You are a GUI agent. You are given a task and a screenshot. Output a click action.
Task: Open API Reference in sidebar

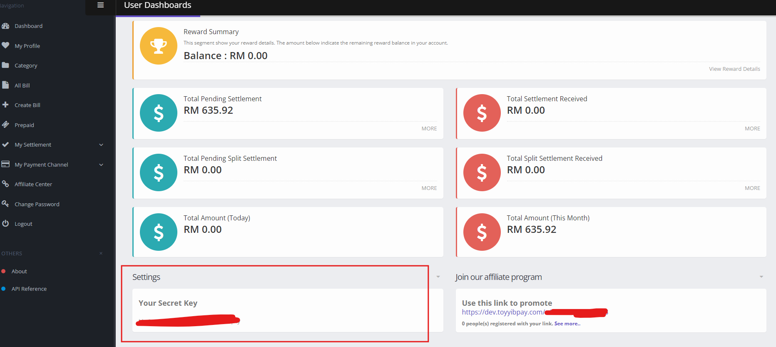29,289
